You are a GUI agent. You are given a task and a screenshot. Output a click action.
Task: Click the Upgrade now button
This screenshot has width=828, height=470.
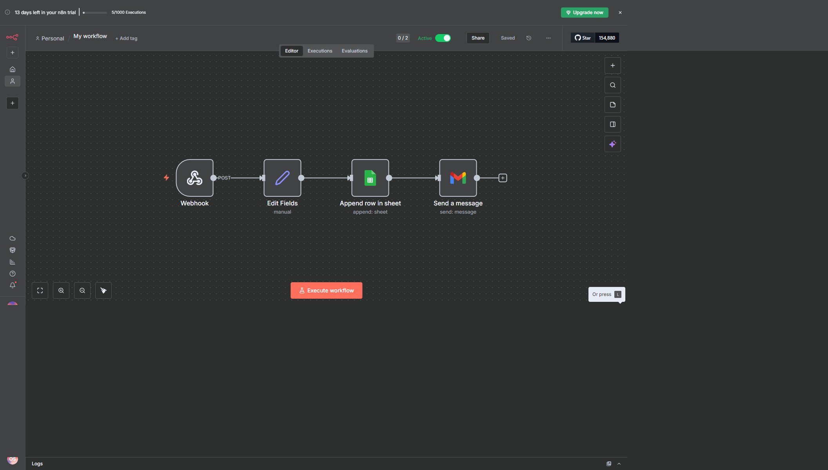pyautogui.click(x=584, y=13)
